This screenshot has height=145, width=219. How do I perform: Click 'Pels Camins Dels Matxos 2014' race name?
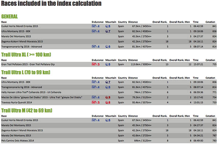click(x=18, y=141)
